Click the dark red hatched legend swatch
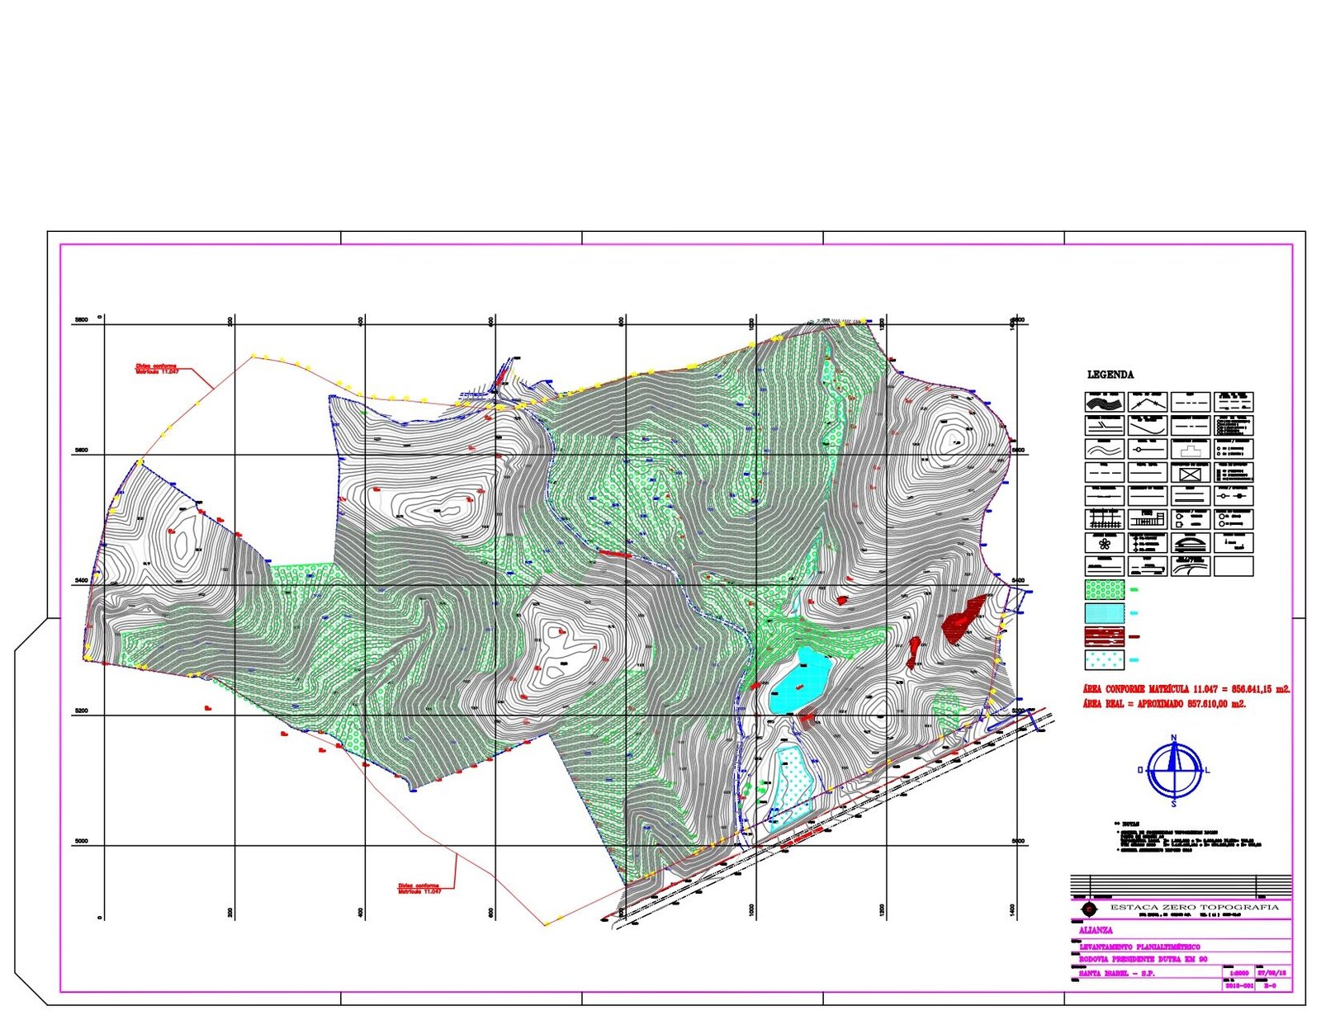The height and width of the screenshot is (1020, 1321). 1104,636
